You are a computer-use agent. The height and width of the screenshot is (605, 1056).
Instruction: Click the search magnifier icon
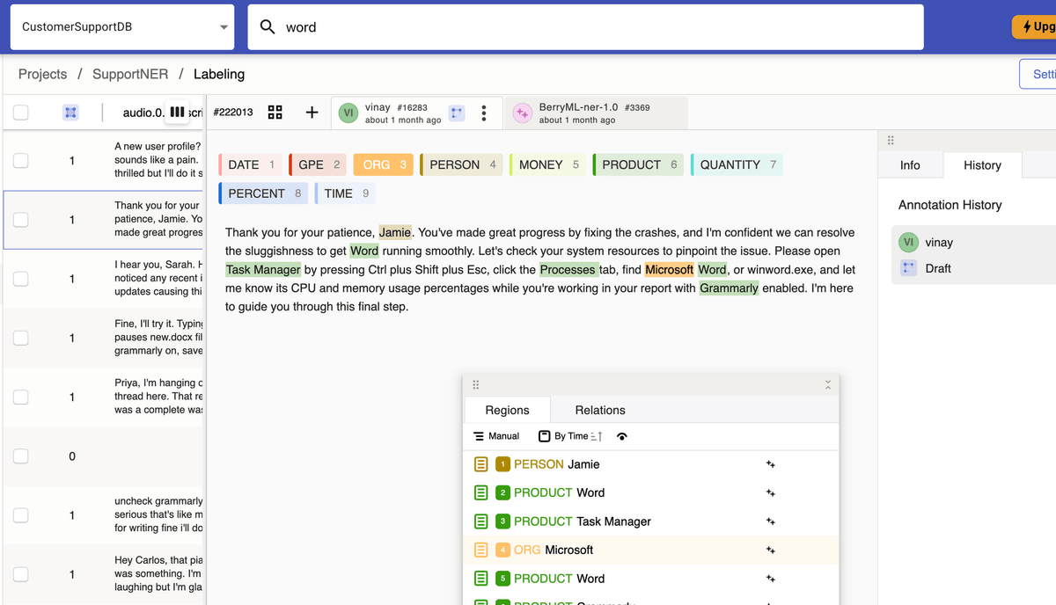click(x=268, y=27)
